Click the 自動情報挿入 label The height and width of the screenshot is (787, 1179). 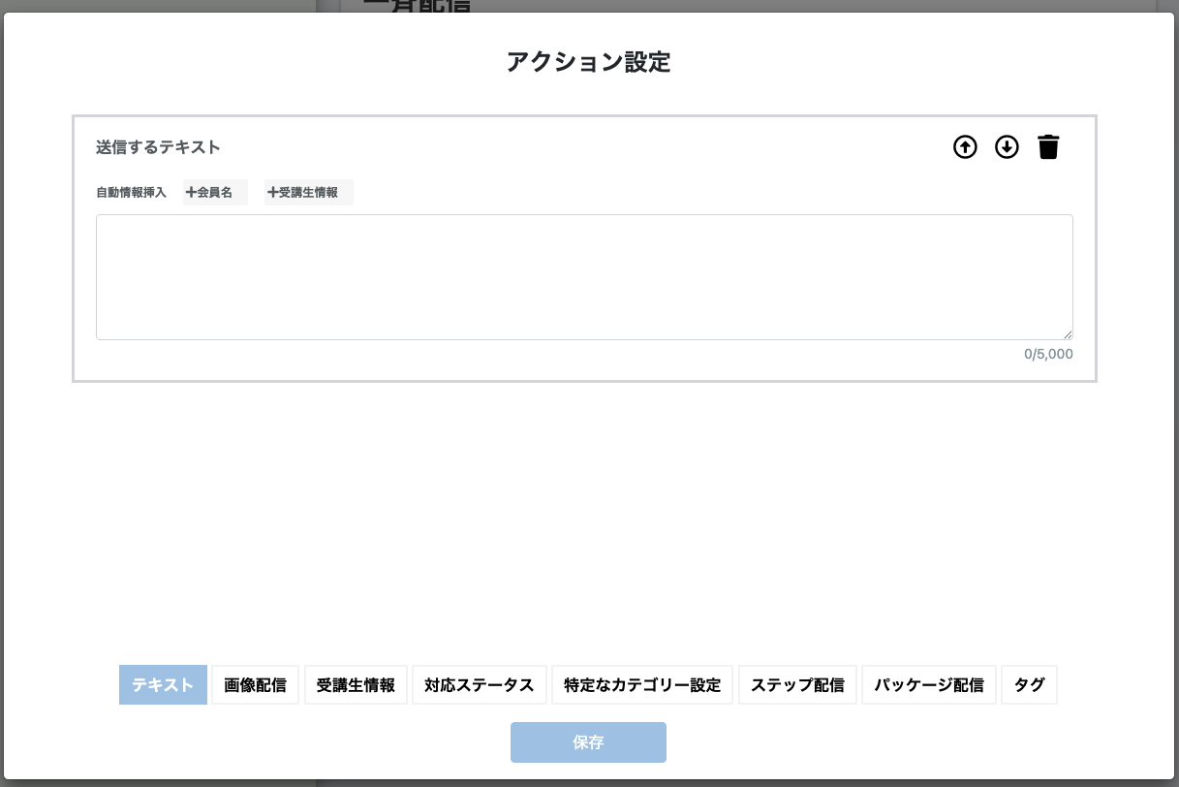pos(131,193)
